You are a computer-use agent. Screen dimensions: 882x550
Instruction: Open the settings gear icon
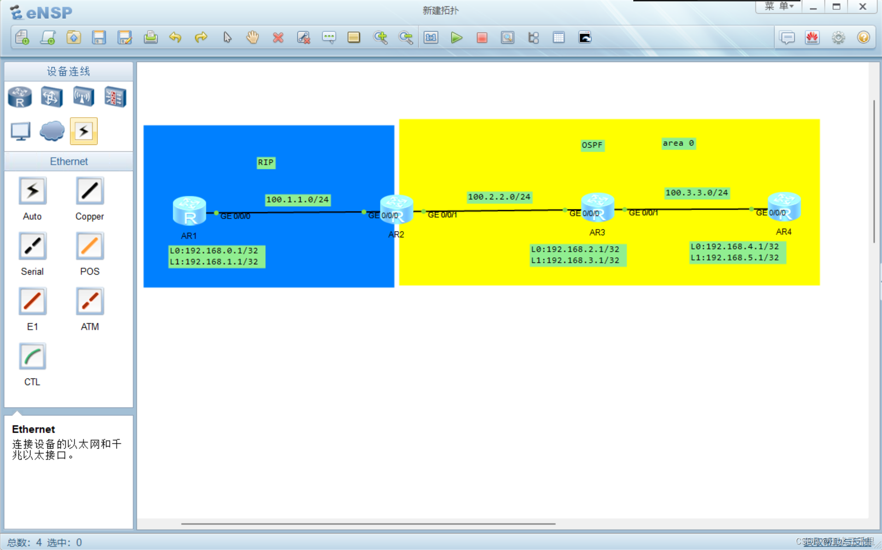tap(838, 37)
